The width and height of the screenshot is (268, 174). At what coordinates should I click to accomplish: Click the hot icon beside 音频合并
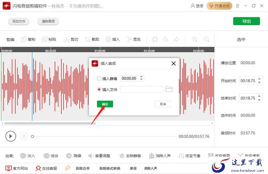[67, 168]
